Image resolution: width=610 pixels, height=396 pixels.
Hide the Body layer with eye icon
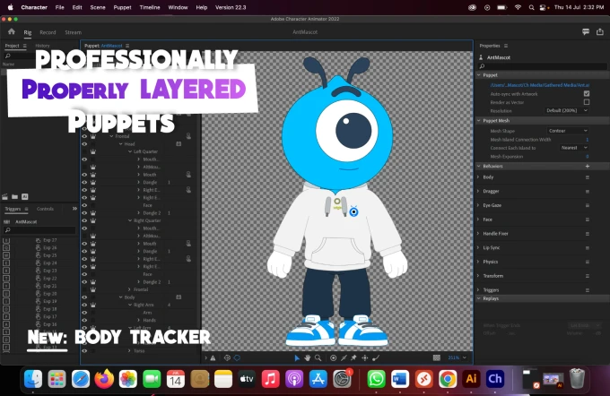pyautogui.click(x=84, y=297)
